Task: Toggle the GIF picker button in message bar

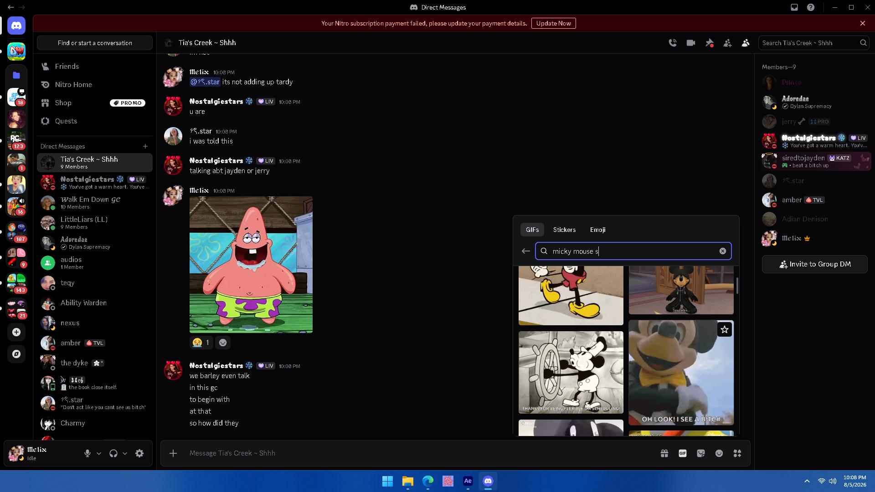Action: [x=683, y=453]
